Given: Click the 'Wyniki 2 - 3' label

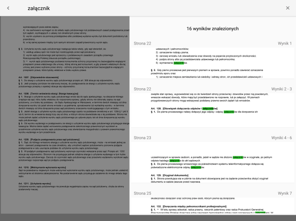Looking at the screenshot, I should (281, 89).
